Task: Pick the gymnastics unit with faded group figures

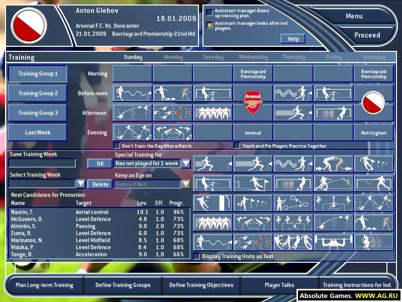Action: tap(374, 242)
